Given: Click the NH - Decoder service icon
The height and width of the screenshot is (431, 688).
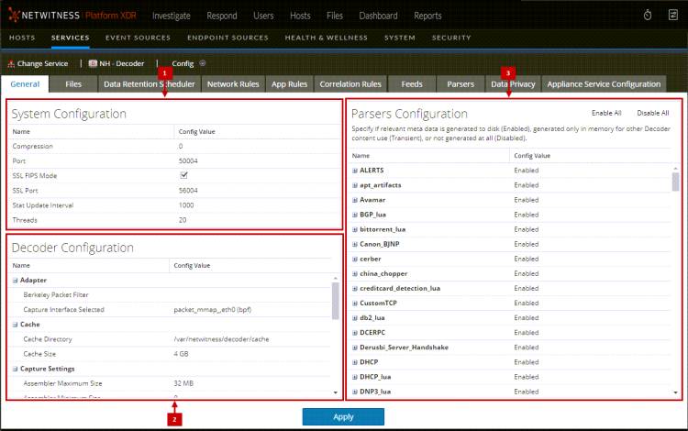Looking at the screenshot, I should 93,63.
